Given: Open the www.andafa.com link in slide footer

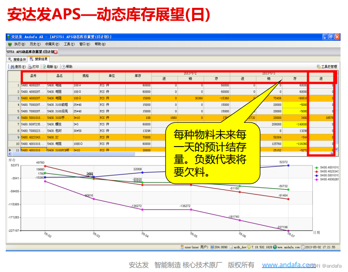Looking at the screenshot, I should pyautogui.click(x=289, y=265).
